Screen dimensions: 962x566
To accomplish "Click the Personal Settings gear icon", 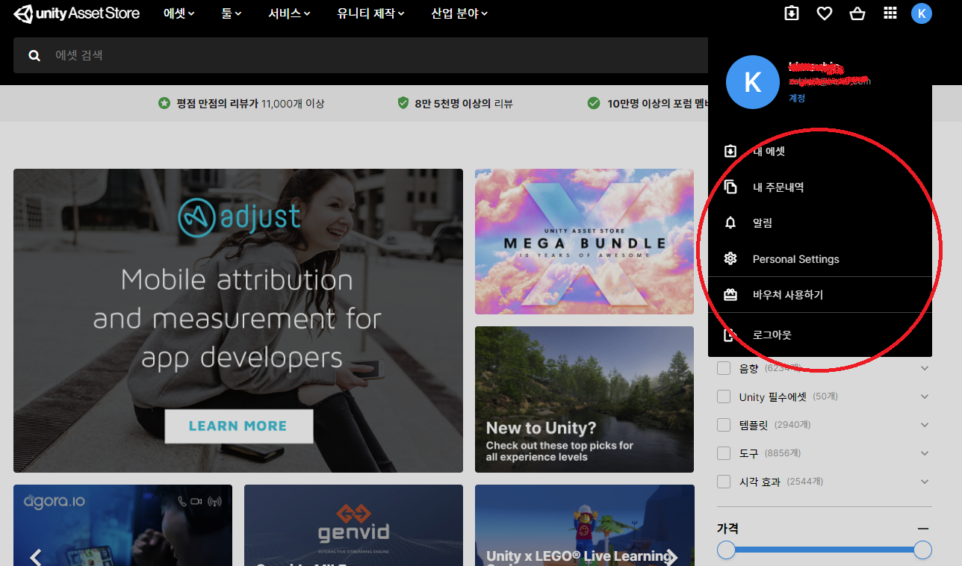I will [730, 259].
